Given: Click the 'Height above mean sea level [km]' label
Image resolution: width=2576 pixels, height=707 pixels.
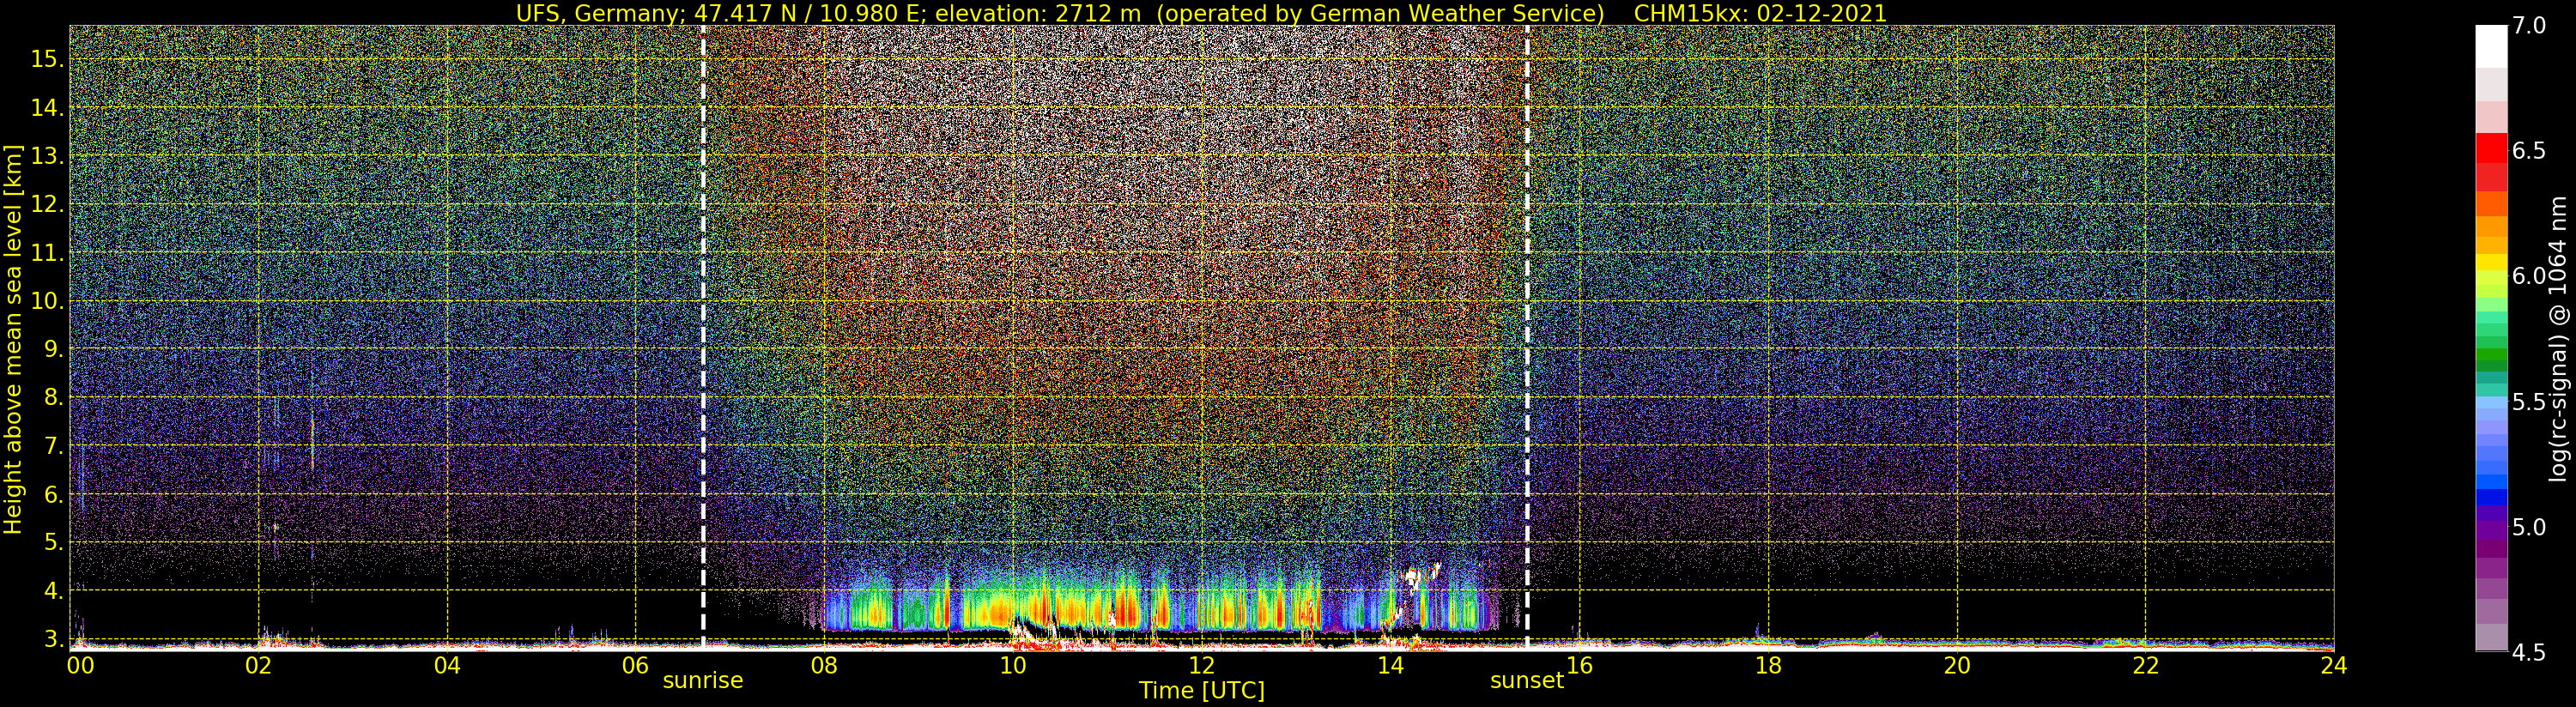Looking at the screenshot, I should tap(13, 339).
